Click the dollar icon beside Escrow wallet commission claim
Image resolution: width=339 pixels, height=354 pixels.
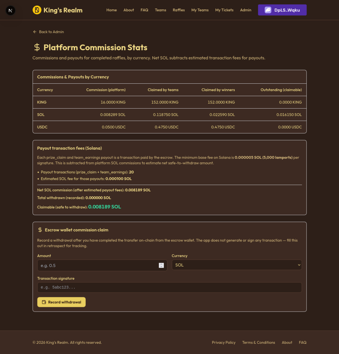40,230
